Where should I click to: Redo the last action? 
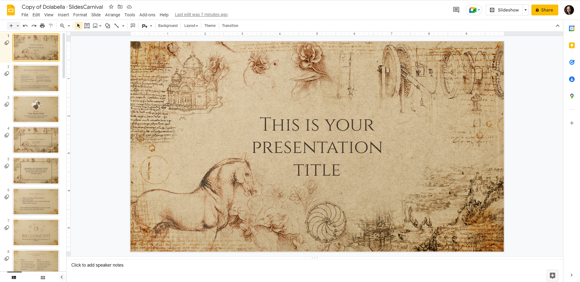pos(34,26)
